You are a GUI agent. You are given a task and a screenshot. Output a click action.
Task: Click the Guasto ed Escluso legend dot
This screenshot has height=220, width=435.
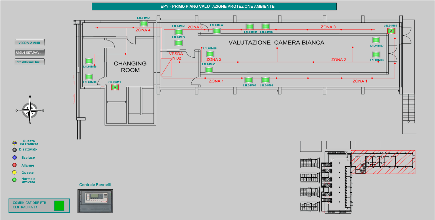click(14, 143)
